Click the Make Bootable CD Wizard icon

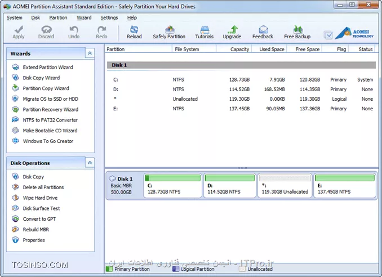click(15, 130)
